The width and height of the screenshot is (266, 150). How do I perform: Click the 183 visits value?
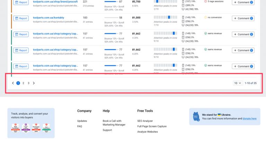pos(85,17)
